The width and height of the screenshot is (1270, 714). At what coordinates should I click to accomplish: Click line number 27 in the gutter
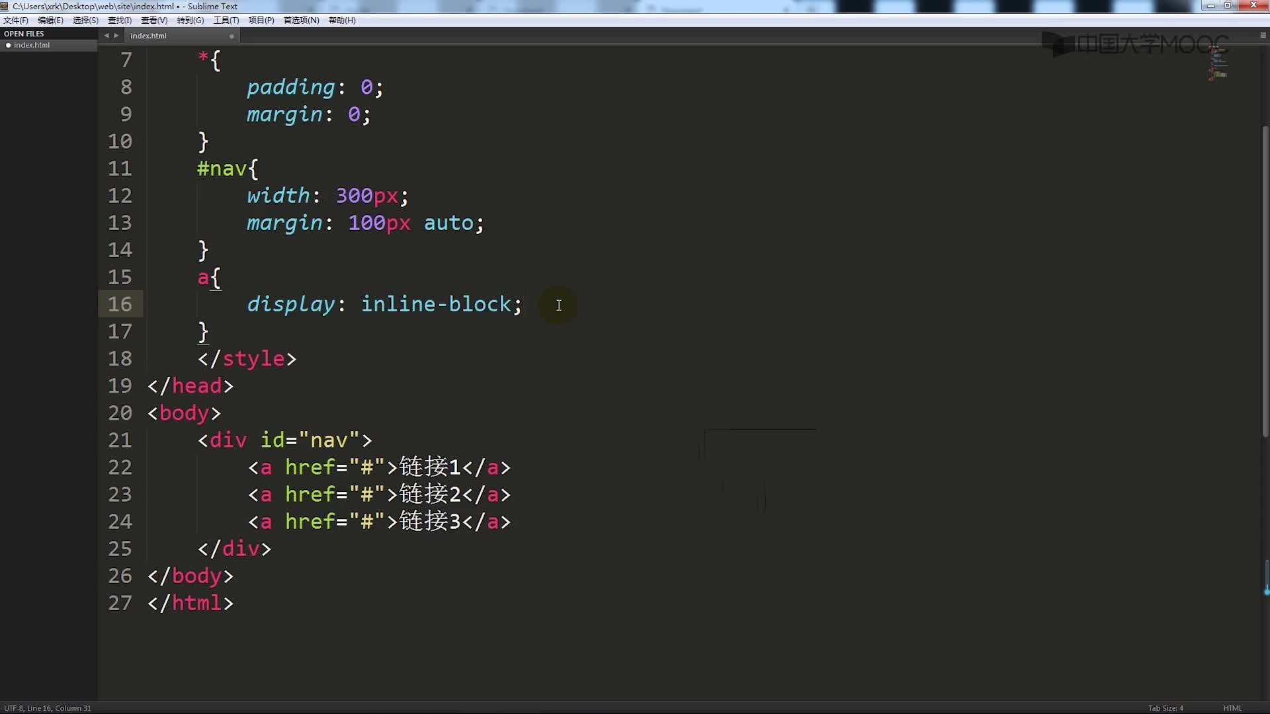120,603
